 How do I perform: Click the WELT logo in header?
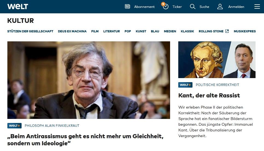coord(18,7)
